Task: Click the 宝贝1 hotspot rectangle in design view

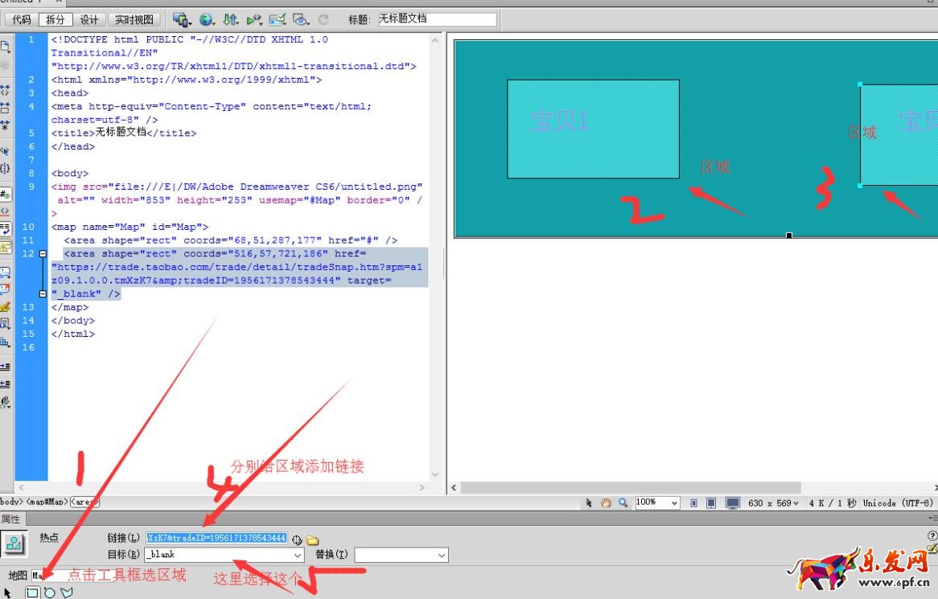Action: 593,129
